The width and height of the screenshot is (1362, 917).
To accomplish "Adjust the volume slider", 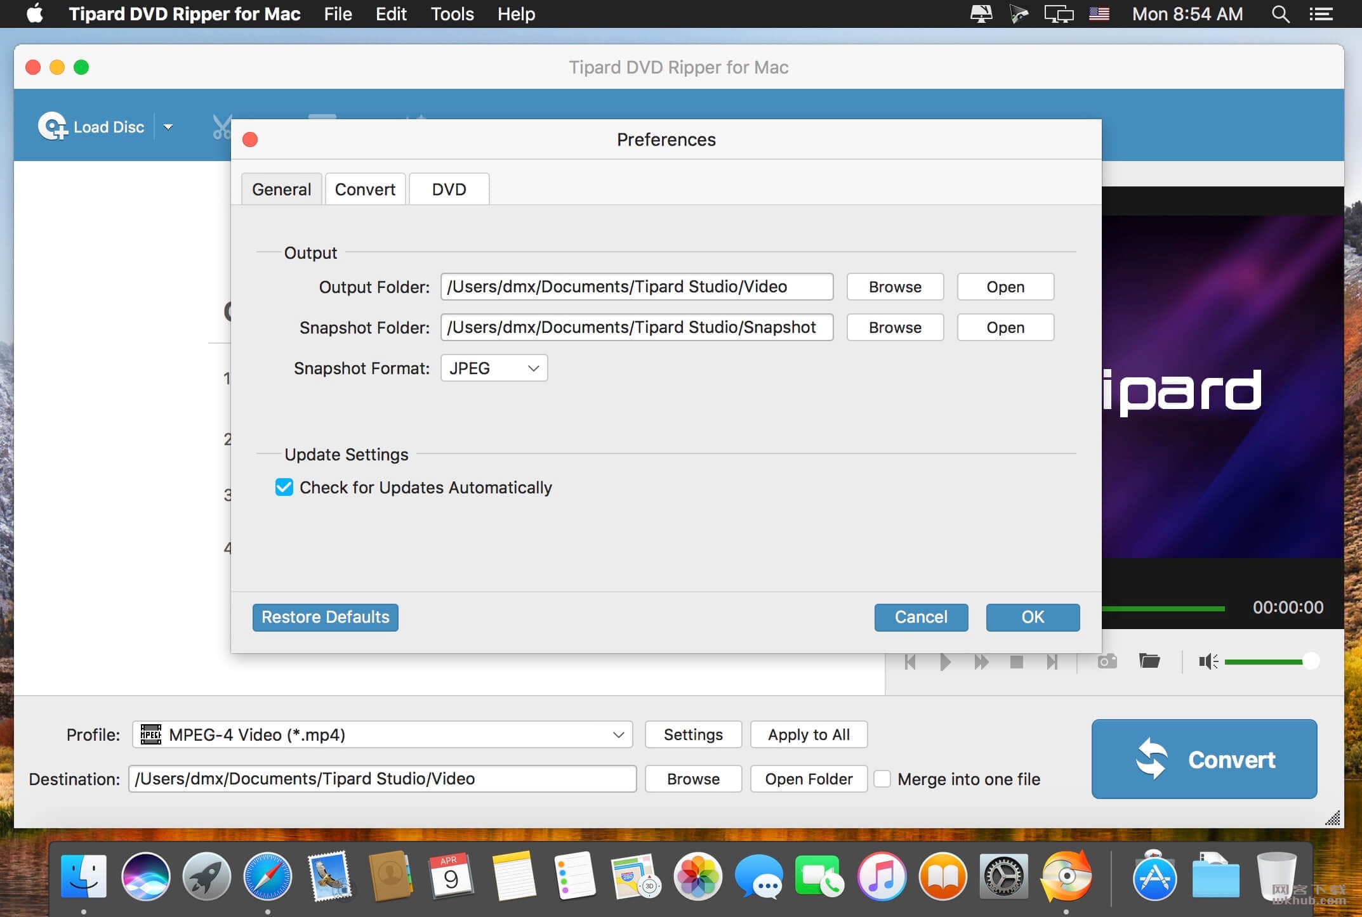I will (1272, 661).
